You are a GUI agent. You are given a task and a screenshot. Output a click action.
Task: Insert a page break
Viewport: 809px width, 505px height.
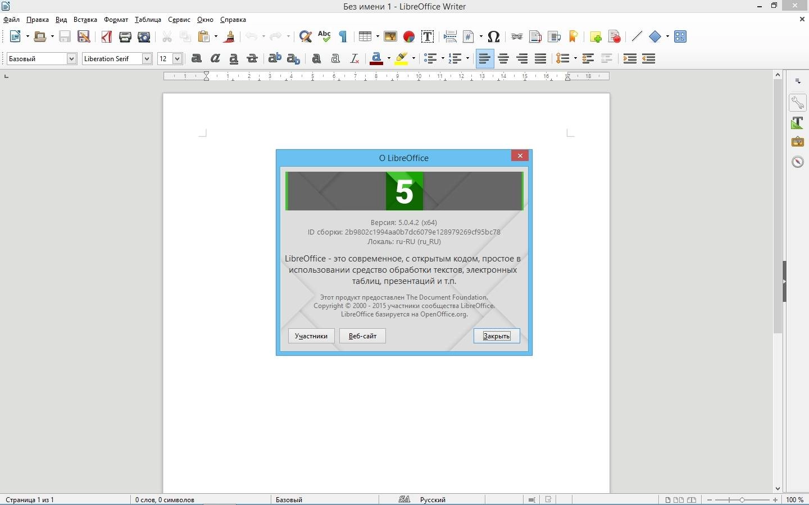pos(451,37)
